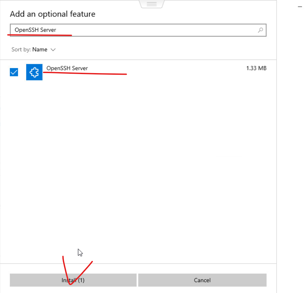Click the 1.33 MB size label
The image size is (308, 293).
click(256, 68)
